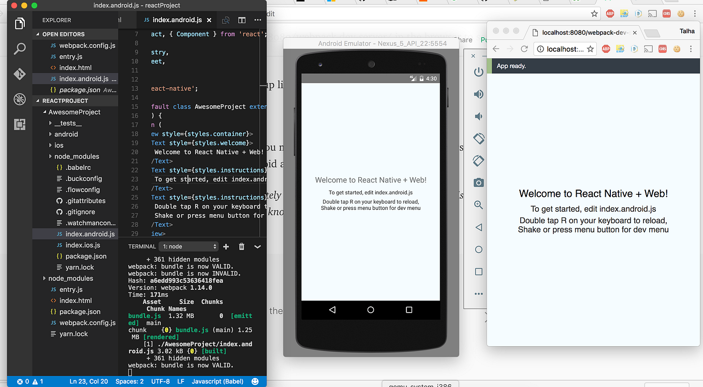703x387 pixels.
Task: Maximize the terminal panel with the chevron
Action: click(257, 246)
